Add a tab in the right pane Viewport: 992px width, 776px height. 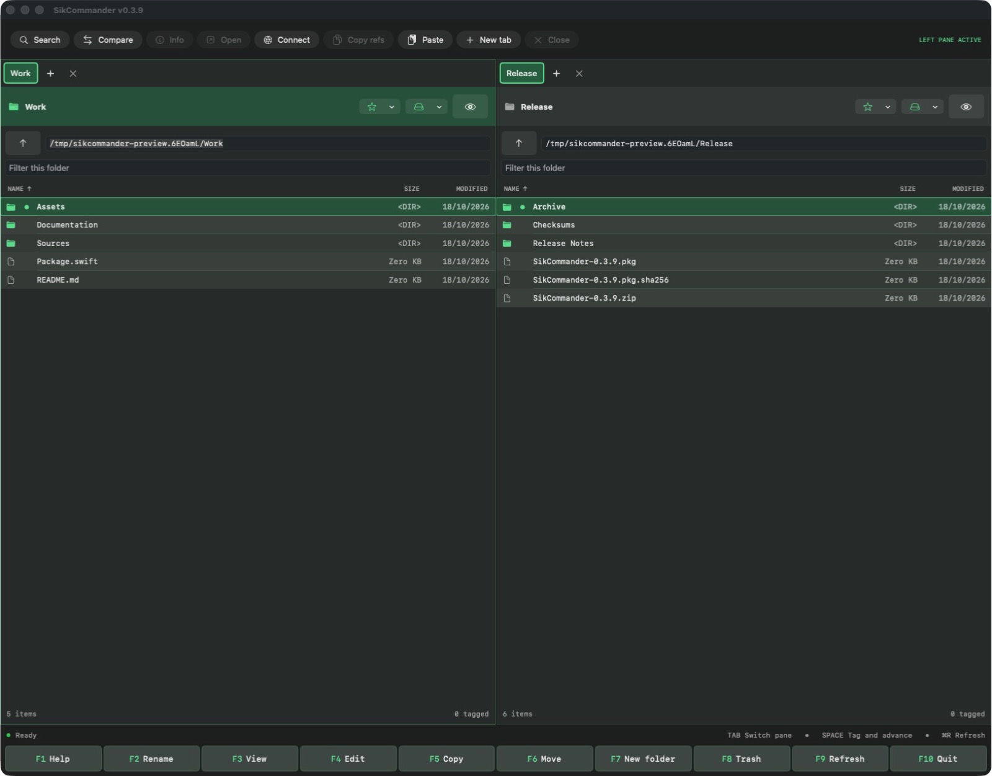point(557,73)
